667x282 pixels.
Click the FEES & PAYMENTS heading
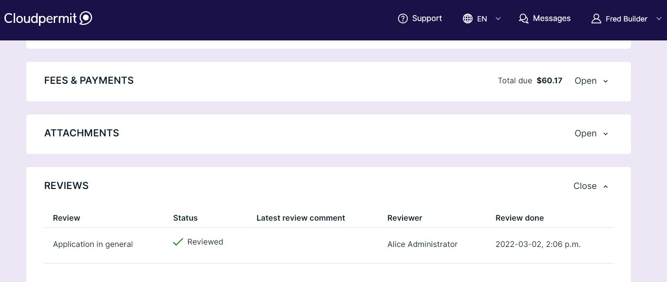[x=89, y=80]
